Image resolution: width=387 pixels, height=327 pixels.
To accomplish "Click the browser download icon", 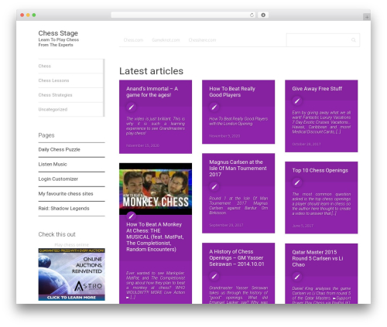I will click(x=263, y=15).
